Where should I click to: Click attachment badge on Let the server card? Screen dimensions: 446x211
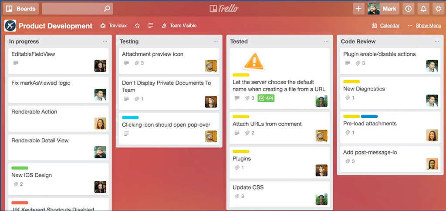(250, 98)
